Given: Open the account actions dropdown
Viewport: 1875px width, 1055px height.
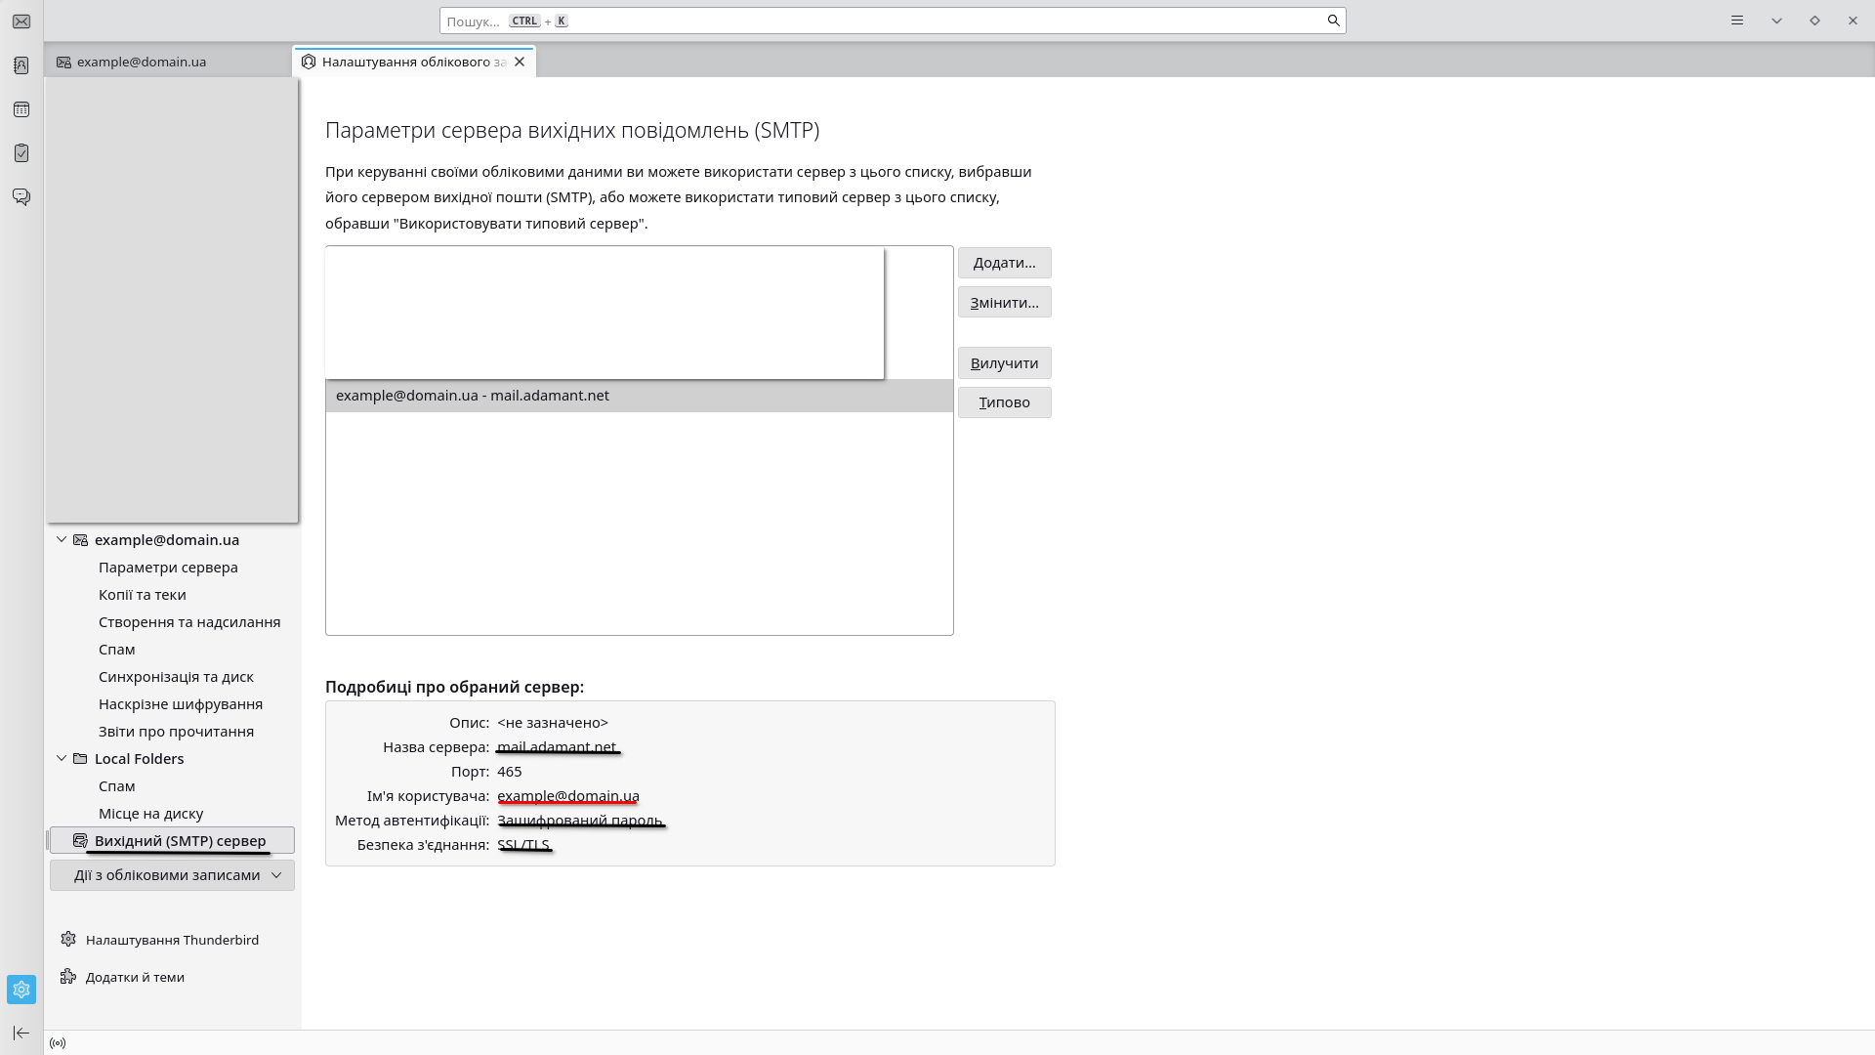Looking at the screenshot, I should point(173,875).
